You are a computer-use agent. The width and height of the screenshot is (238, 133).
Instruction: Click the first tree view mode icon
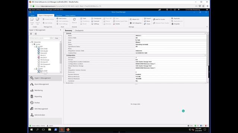(31, 34)
